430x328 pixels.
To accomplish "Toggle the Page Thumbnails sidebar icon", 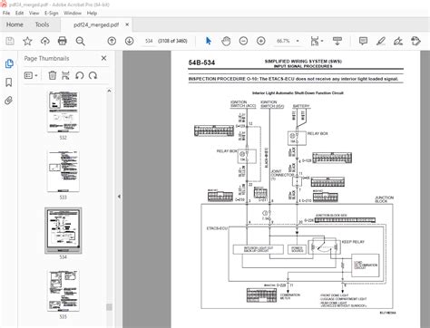I will pyautogui.click(x=9, y=63).
